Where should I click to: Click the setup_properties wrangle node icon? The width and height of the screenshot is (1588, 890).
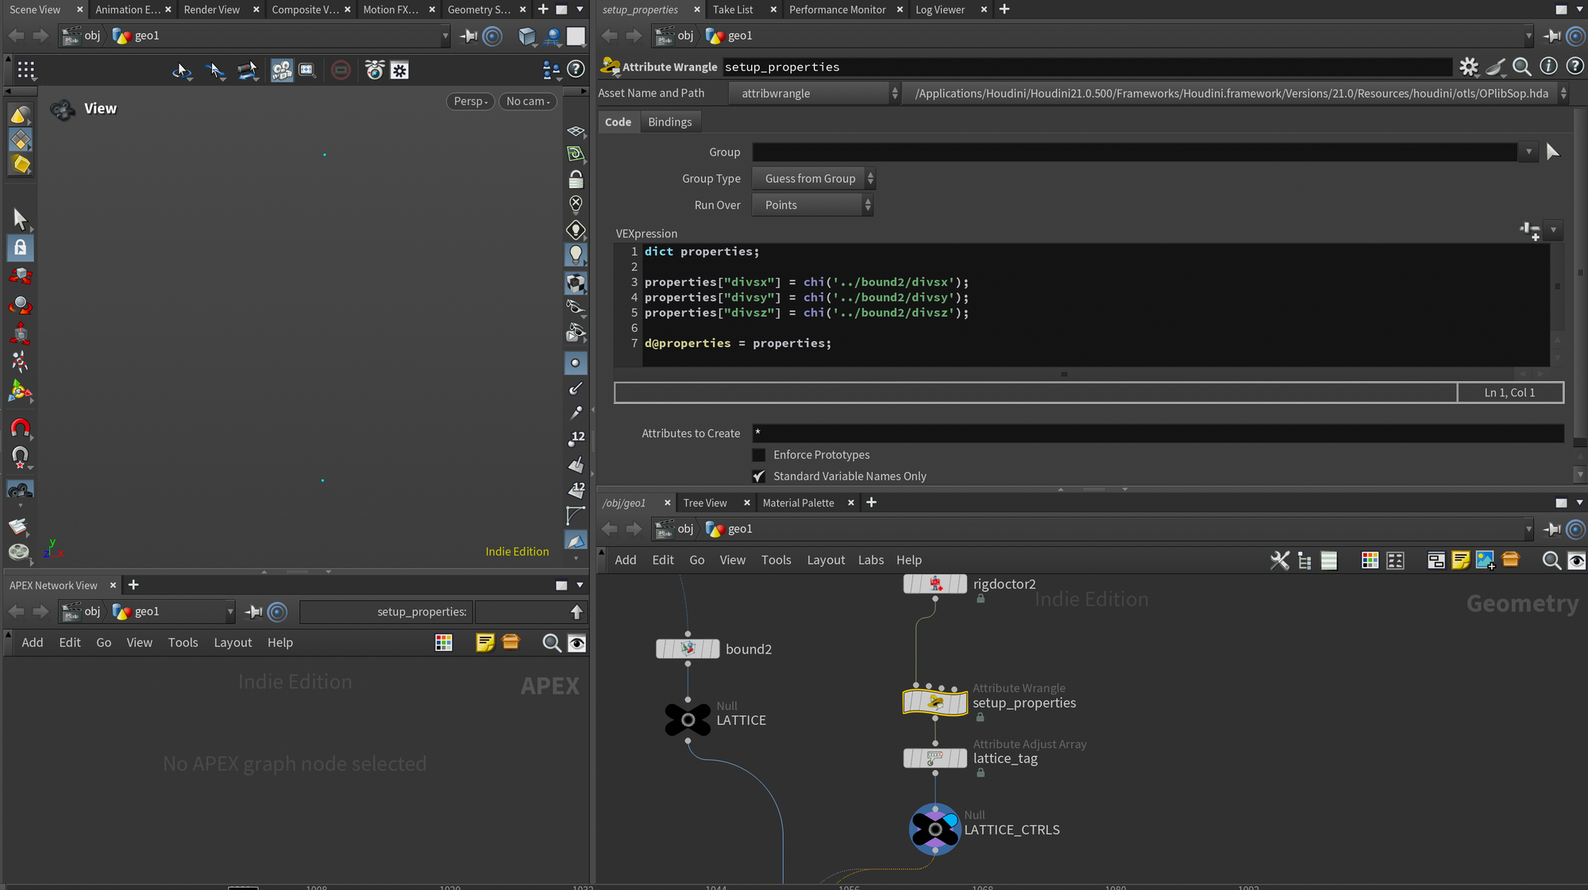point(935,703)
